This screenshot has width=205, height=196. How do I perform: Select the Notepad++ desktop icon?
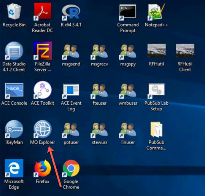[156, 12]
